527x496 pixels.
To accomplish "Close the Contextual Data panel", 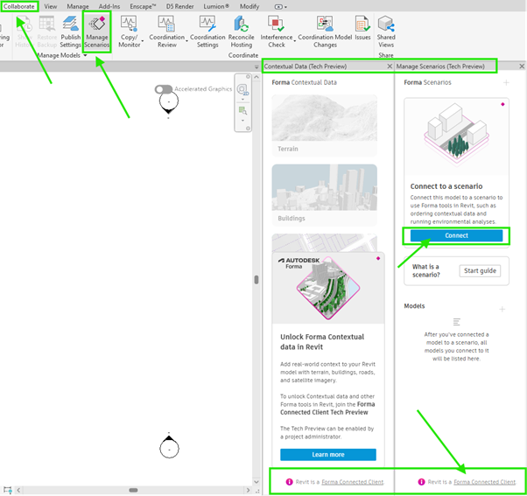I will [x=390, y=66].
